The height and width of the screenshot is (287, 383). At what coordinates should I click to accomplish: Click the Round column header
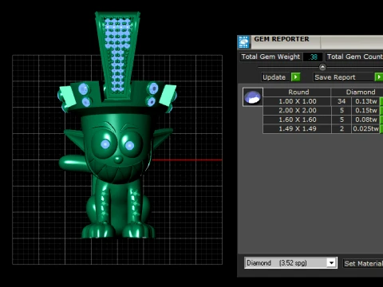pos(297,92)
